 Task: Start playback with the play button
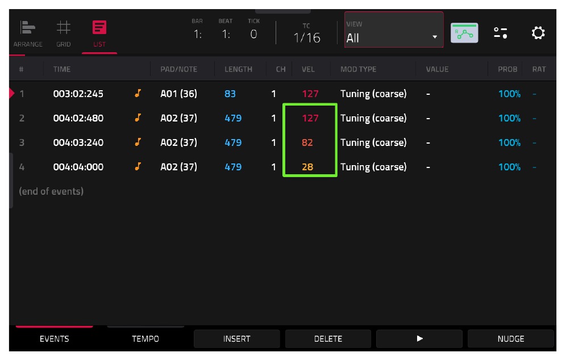tap(419, 339)
